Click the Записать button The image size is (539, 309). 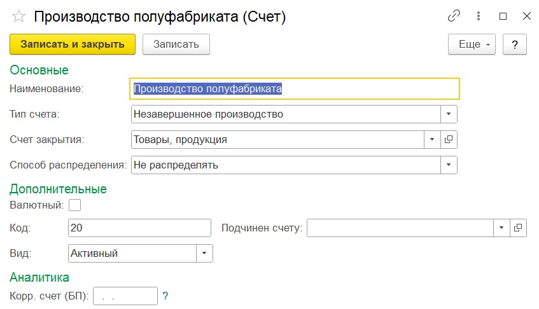(176, 45)
